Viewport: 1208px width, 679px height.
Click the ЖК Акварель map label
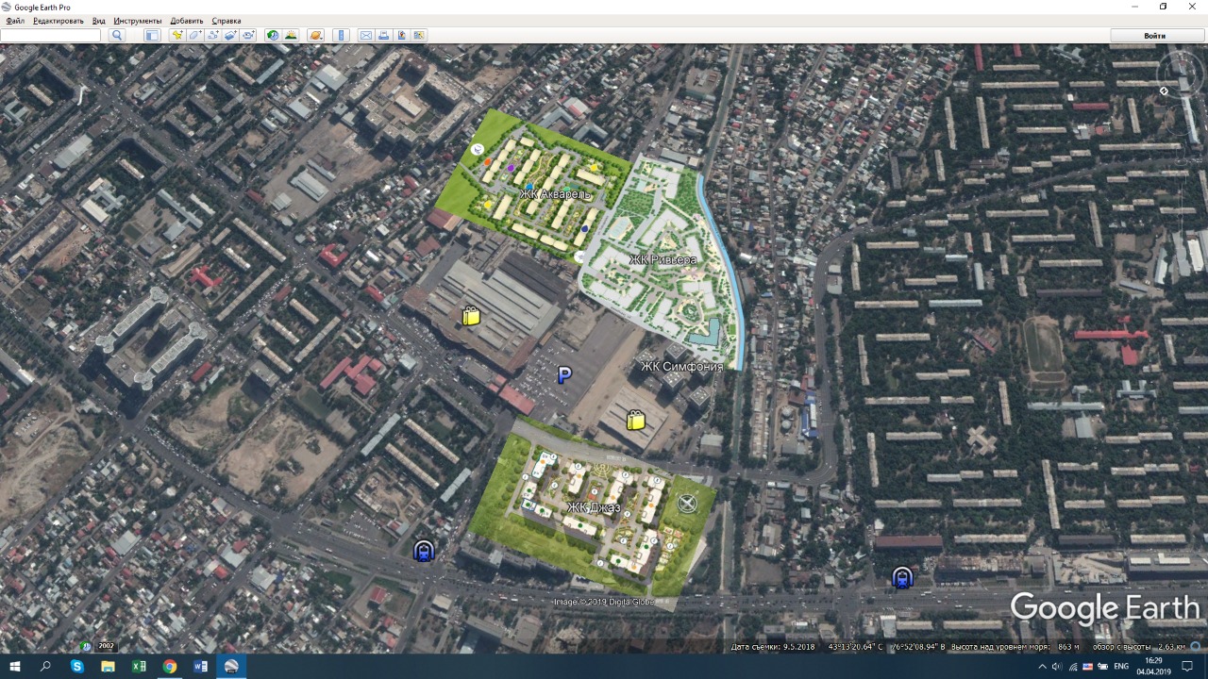pyautogui.click(x=555, y=194)
